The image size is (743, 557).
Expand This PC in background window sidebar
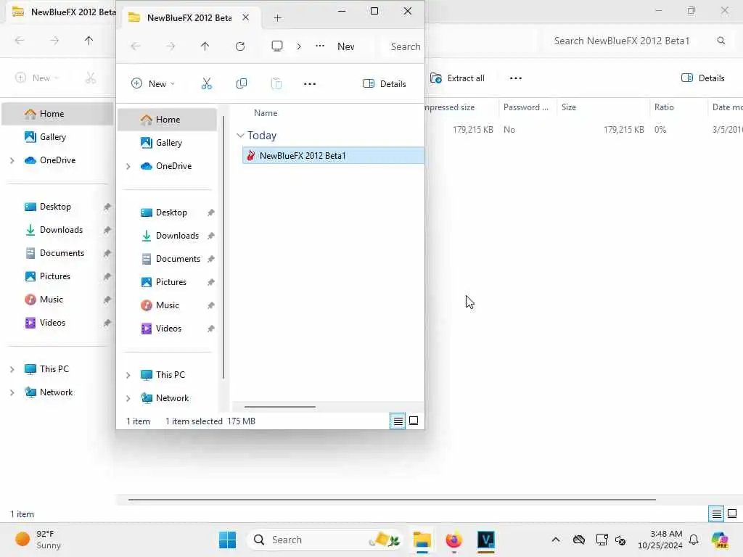click(x=12, y=369)
